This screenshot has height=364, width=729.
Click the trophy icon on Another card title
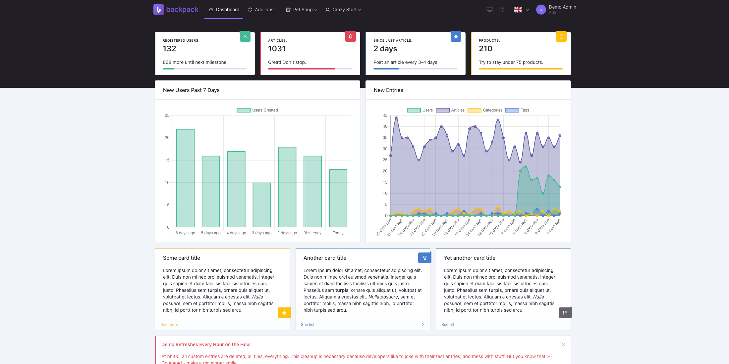tap(424, 257)
